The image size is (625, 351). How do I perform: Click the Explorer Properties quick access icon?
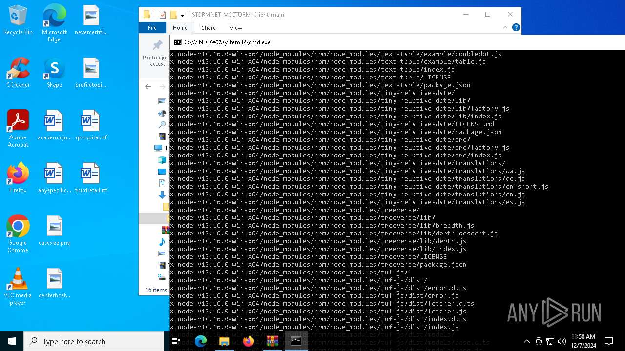pos(163,15)
